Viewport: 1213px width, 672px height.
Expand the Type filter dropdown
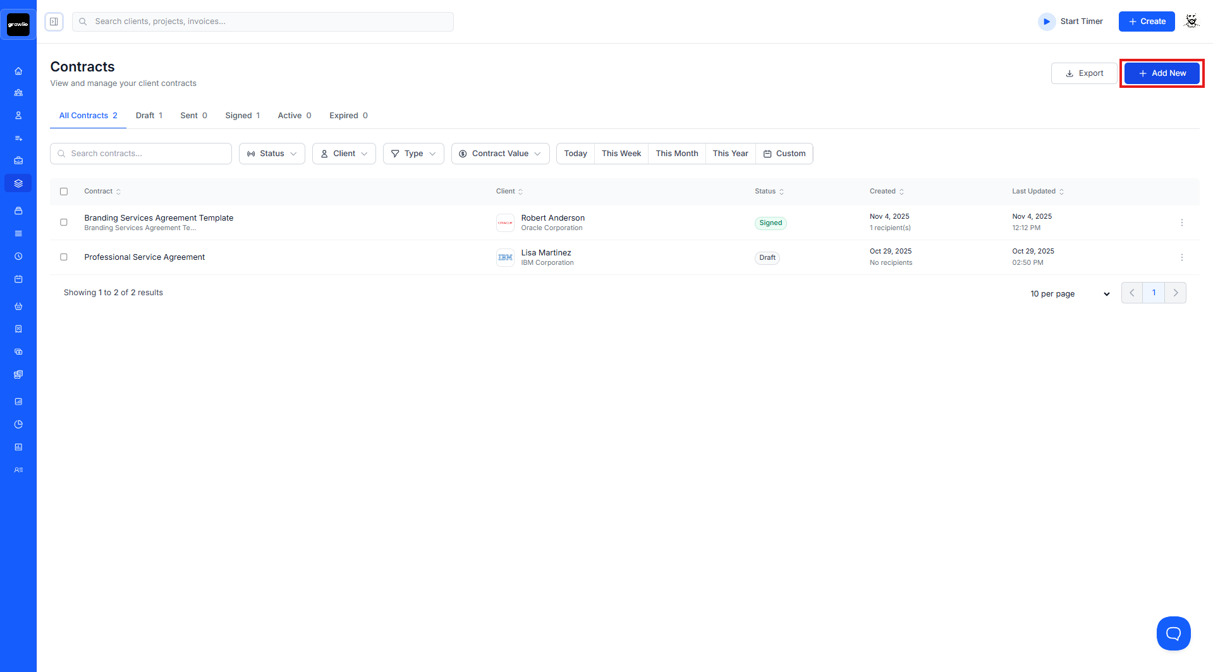(x=413, y=154)
